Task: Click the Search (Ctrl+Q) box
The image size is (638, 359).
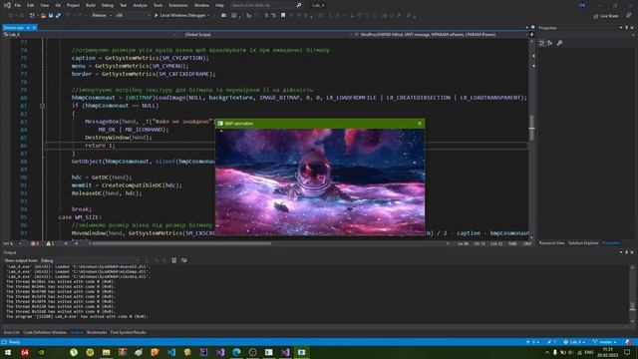Action: coord(266,5)
